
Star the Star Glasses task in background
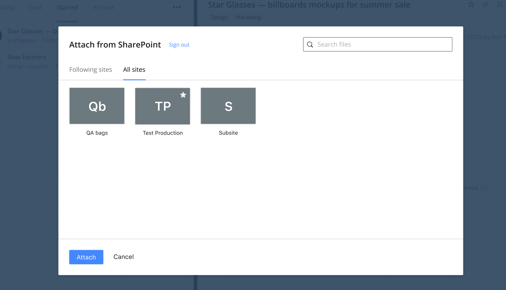point(471,4)
